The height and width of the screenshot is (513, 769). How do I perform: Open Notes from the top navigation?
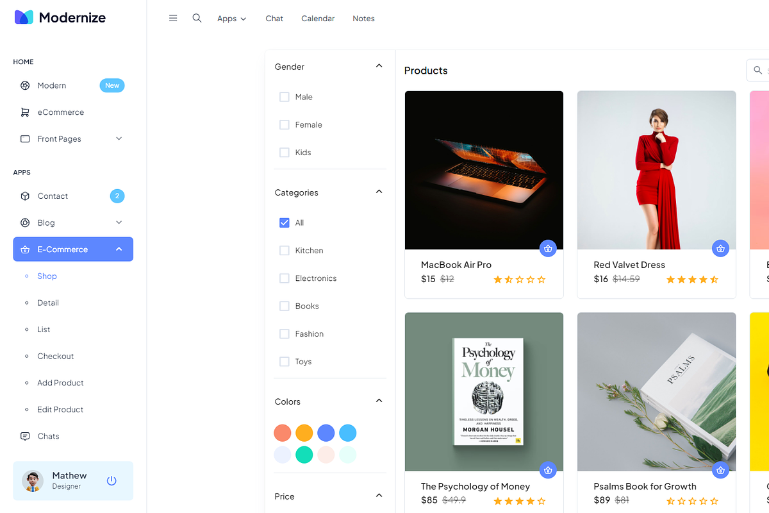click(x=363, y=19)
